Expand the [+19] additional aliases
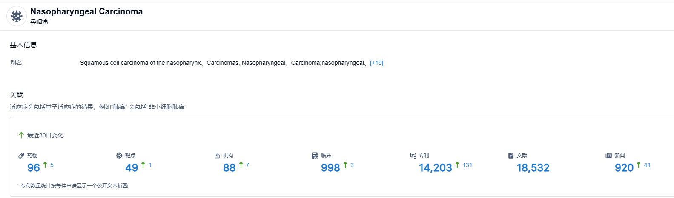The width and height of the screenshot is (674, 198). (x=376, y=63)
